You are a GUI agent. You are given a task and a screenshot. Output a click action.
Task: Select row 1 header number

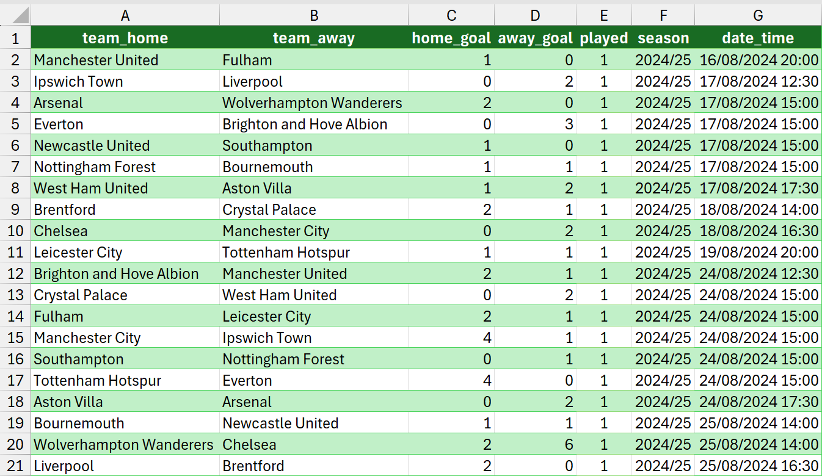15,38
